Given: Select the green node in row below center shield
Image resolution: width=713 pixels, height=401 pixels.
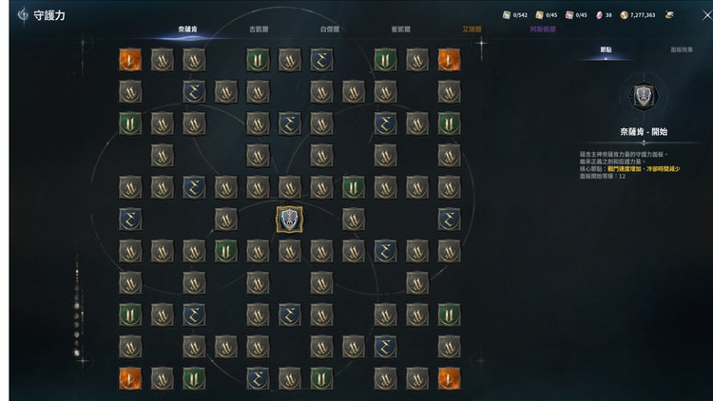Looking at the screenshot, I should 226,251.
